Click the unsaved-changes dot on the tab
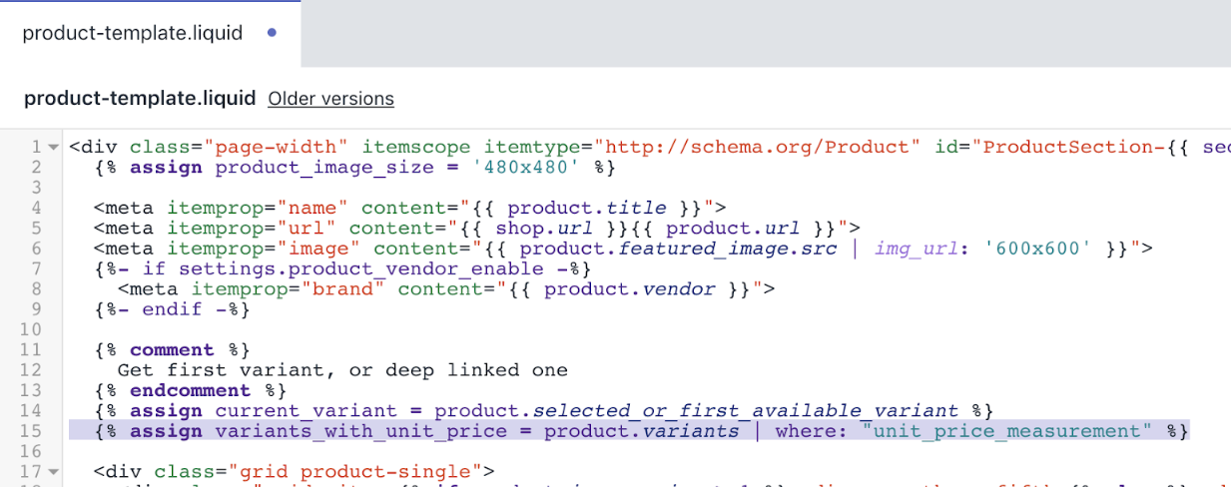The image size is (1231, 487). point(273,33)
